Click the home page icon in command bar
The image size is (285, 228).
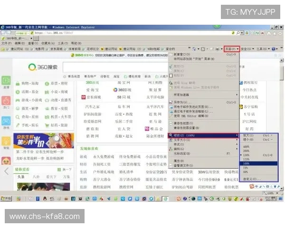click(x=194, y=49)
